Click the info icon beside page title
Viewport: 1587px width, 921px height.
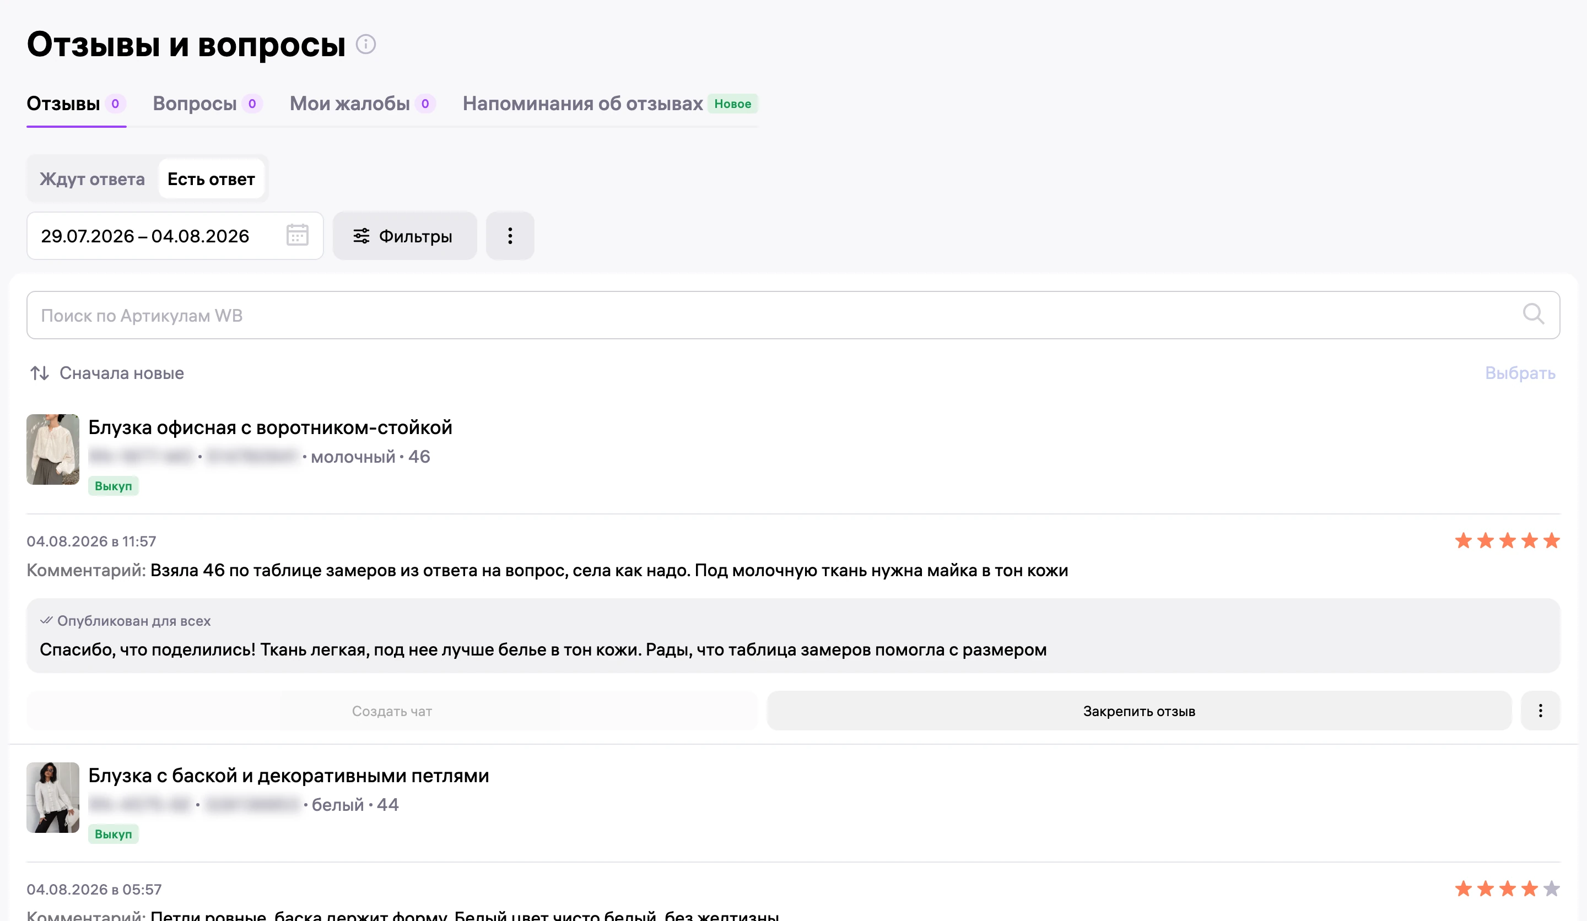(x=366, y=44)
